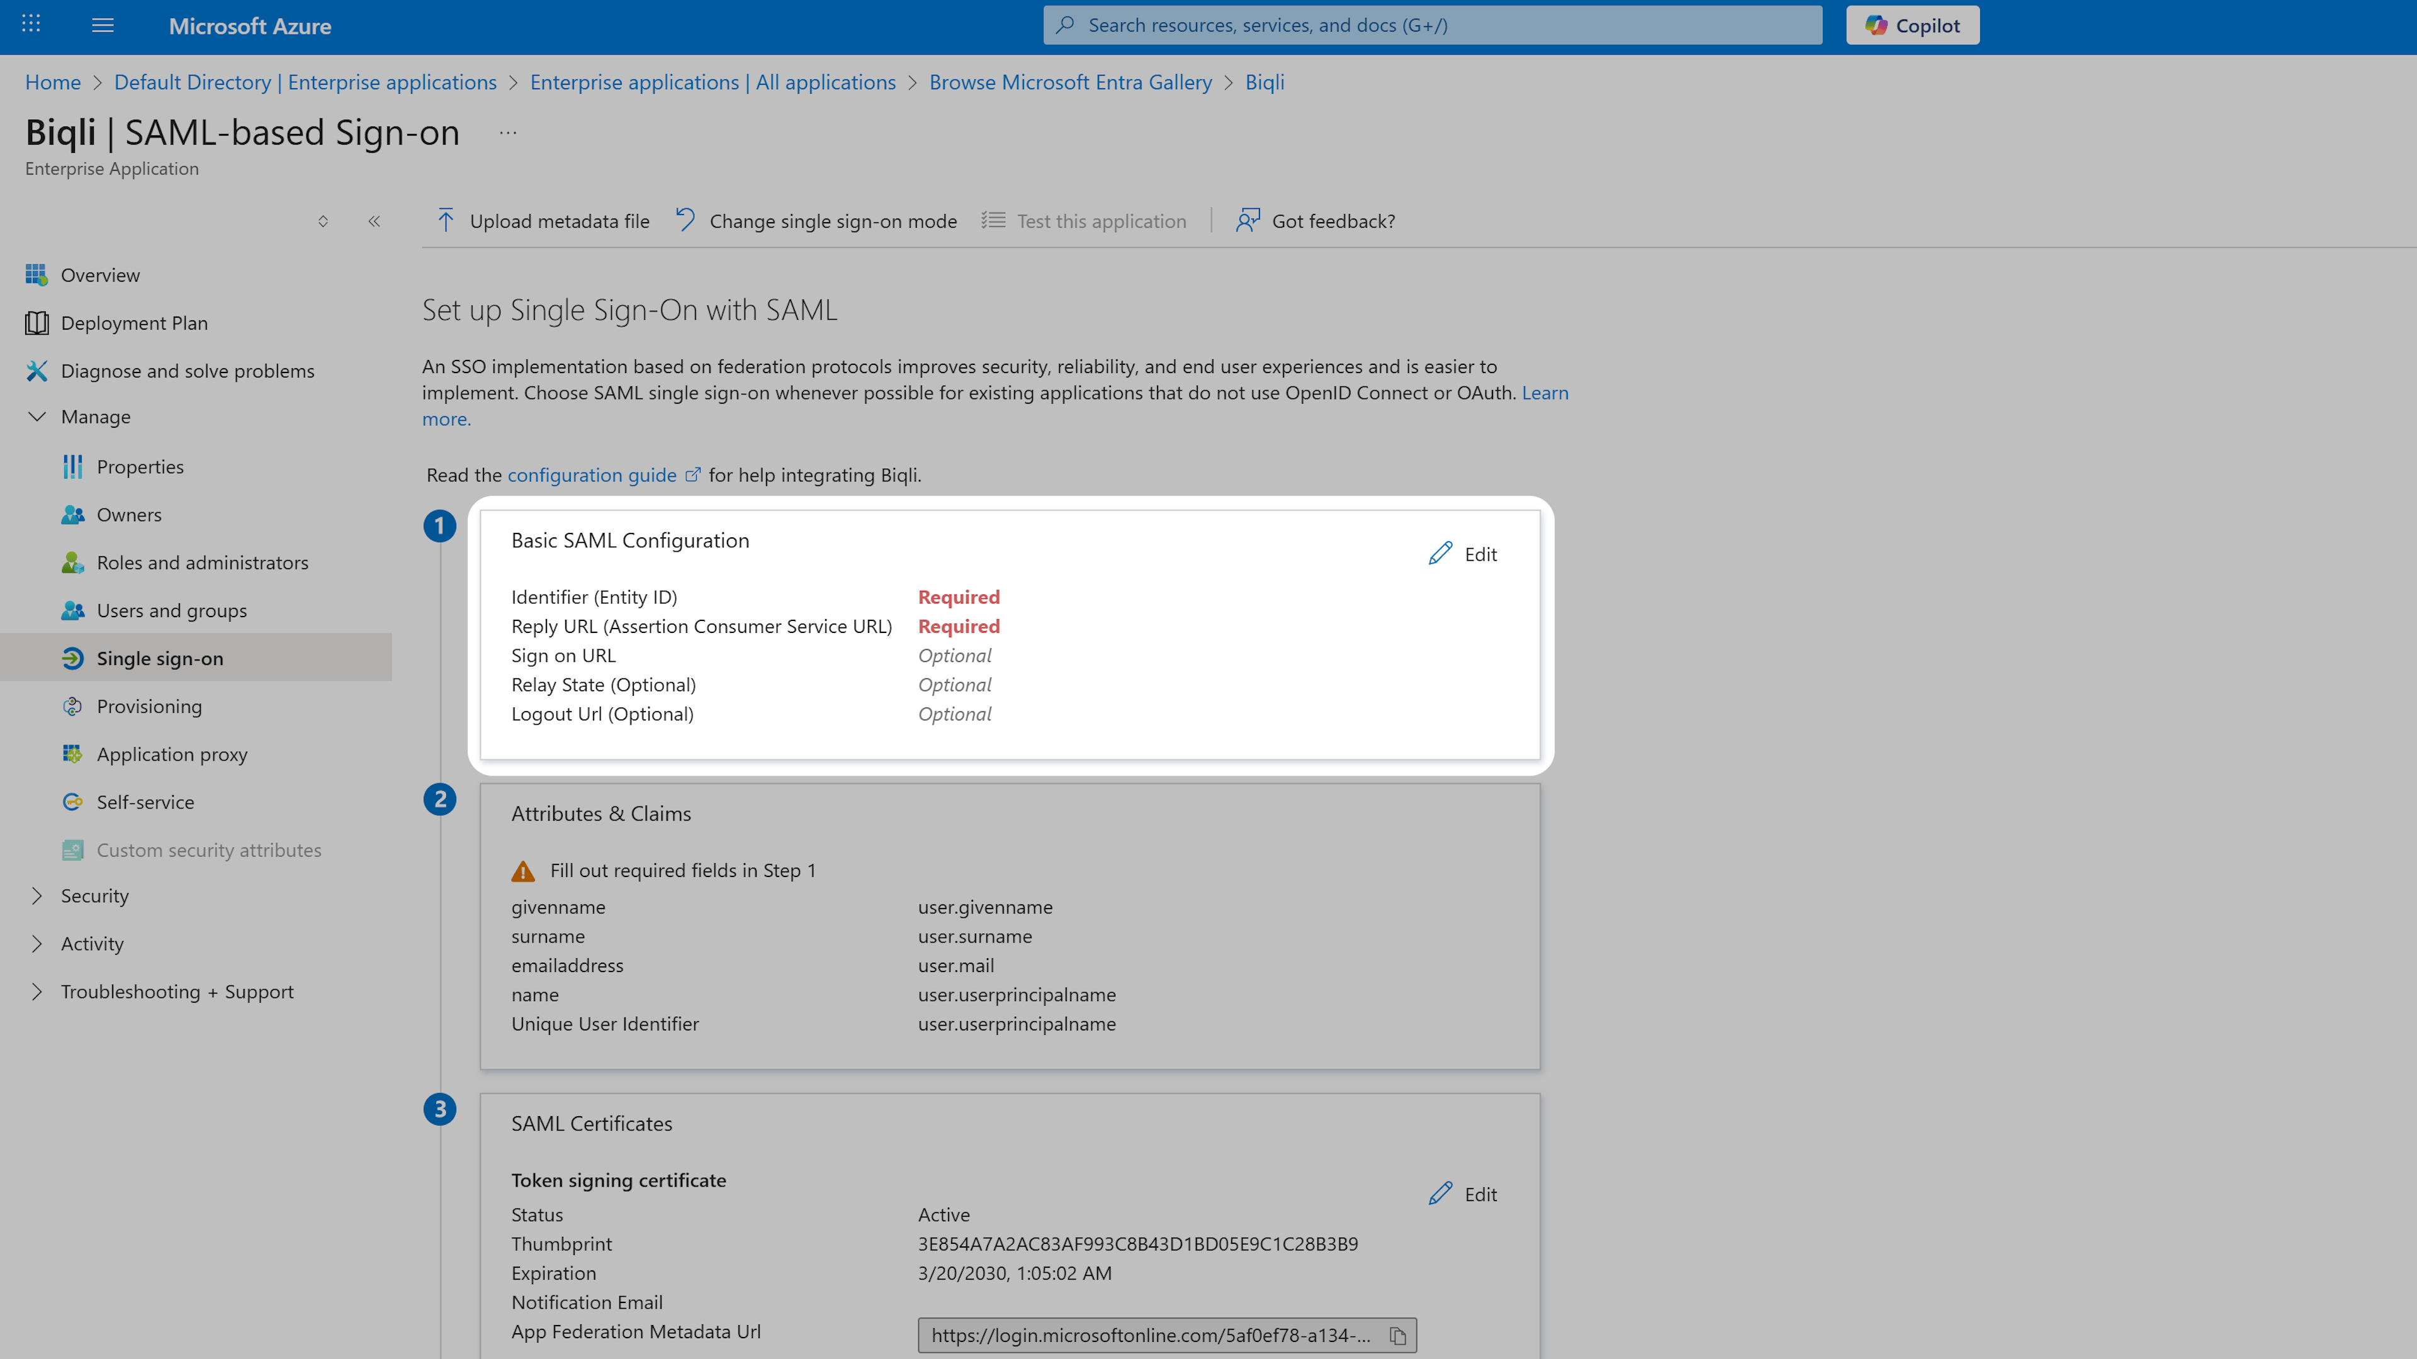2417x1359 pixels.
Task: Click the configuration guide external link icon
Action: click(x=692, y=474)
